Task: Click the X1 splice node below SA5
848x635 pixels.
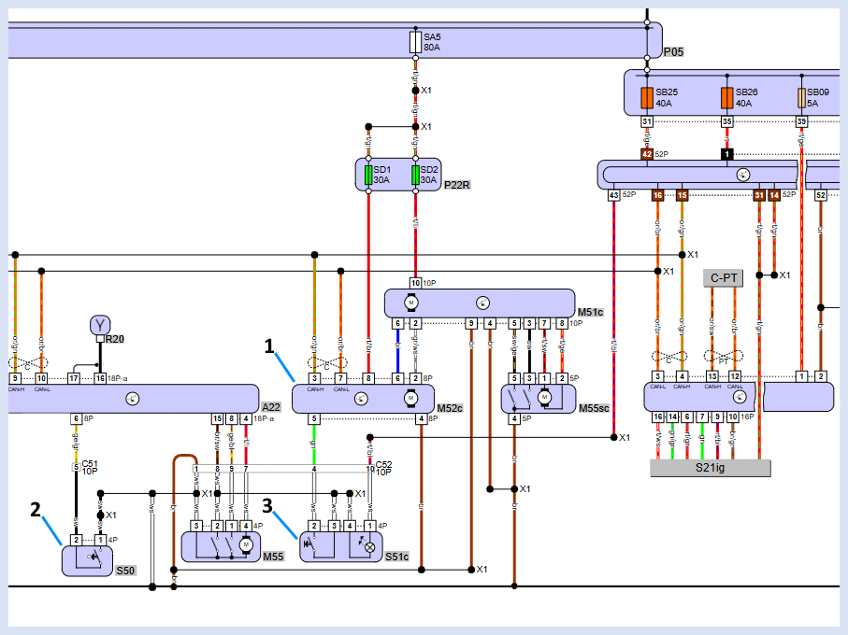Action: tap(415, 91)
